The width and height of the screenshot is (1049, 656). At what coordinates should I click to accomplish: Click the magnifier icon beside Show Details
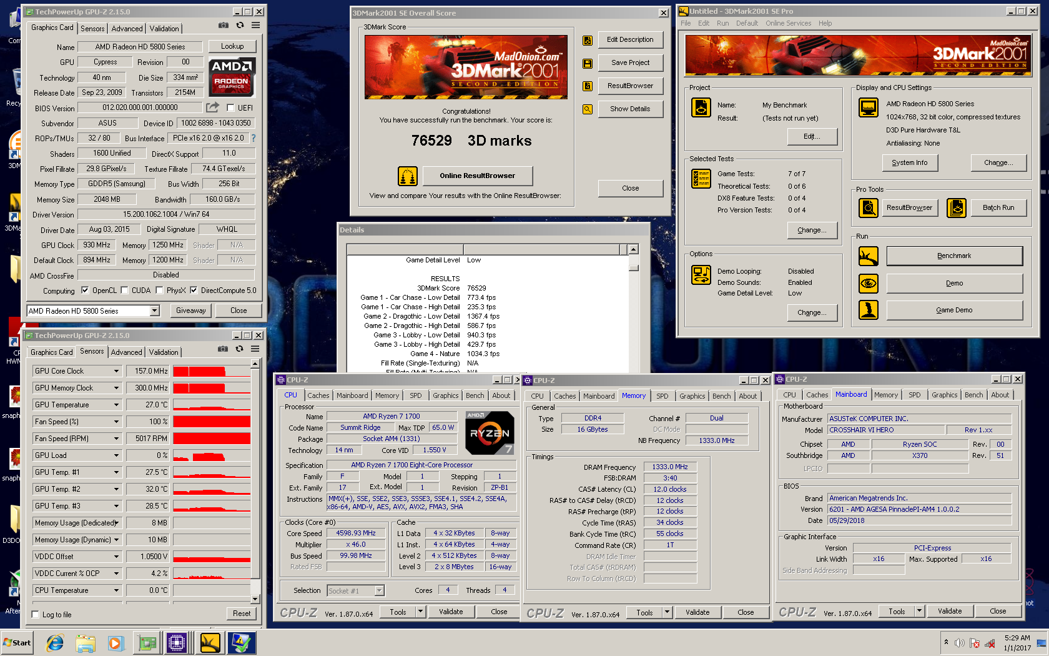(587, 109)
